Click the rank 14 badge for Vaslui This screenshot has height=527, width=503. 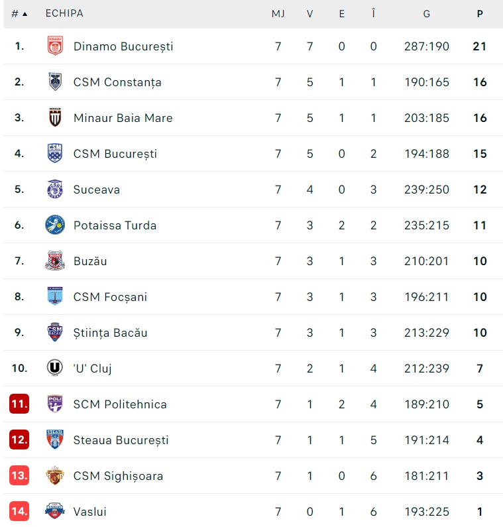click(19, 512)
